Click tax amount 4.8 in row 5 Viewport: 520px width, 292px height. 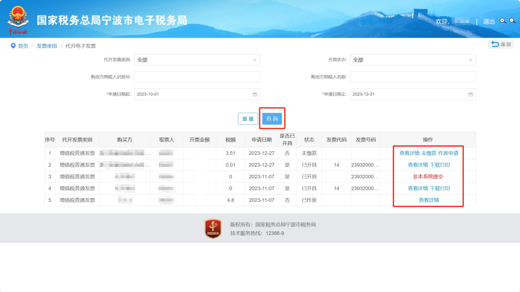tap(231, 200)
